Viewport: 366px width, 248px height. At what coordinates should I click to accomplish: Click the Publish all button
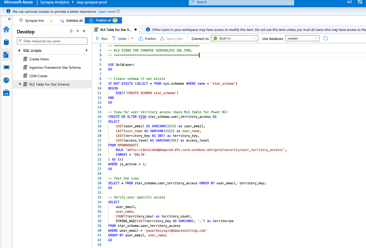pos(103,20)
